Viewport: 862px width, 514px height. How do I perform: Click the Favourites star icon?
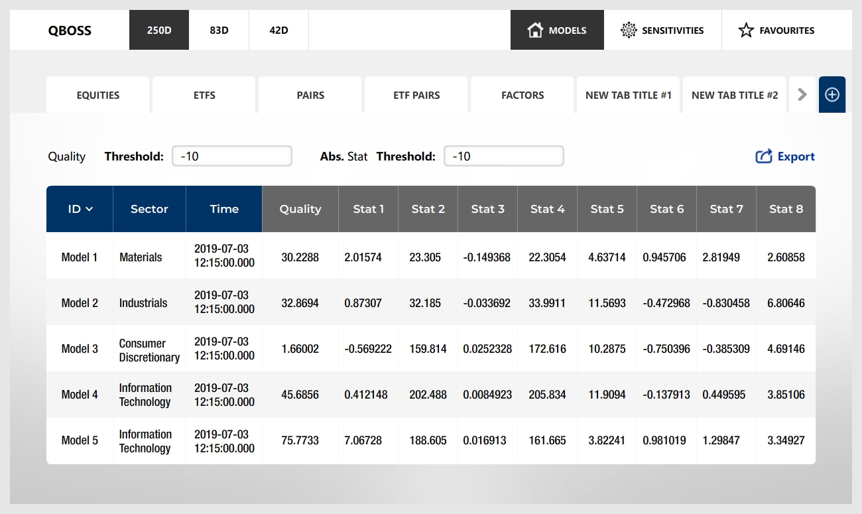click(x=746, y=30)
